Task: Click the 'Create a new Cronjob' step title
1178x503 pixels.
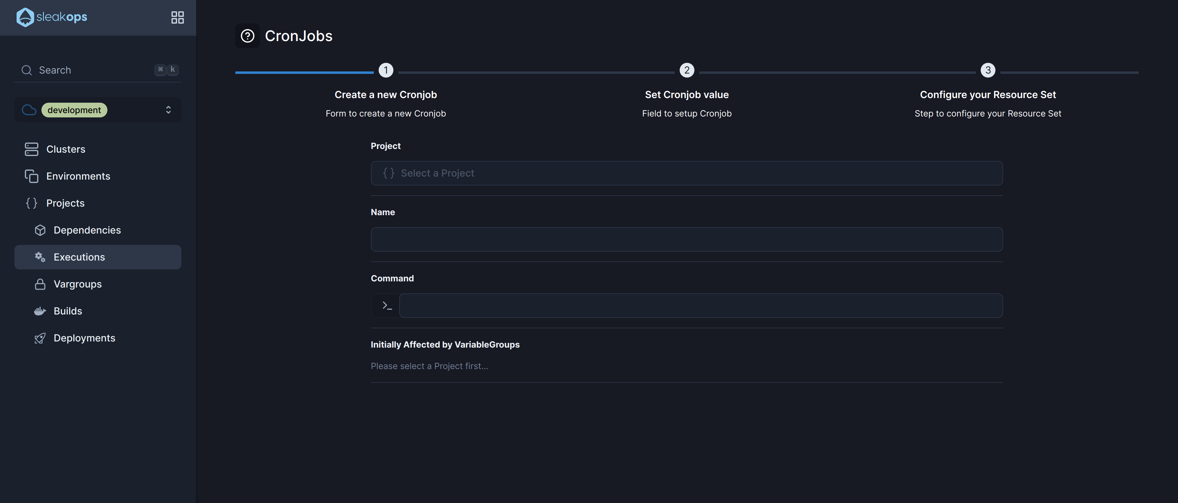Action: 386,95
